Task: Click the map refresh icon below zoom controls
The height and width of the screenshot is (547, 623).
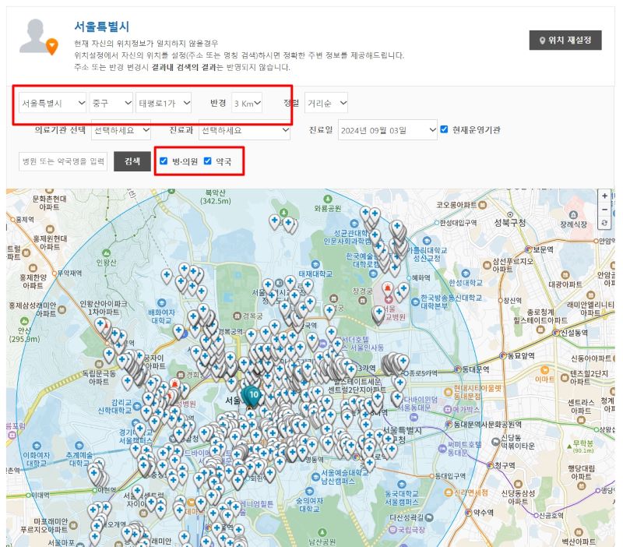Action: click(604, 223)
